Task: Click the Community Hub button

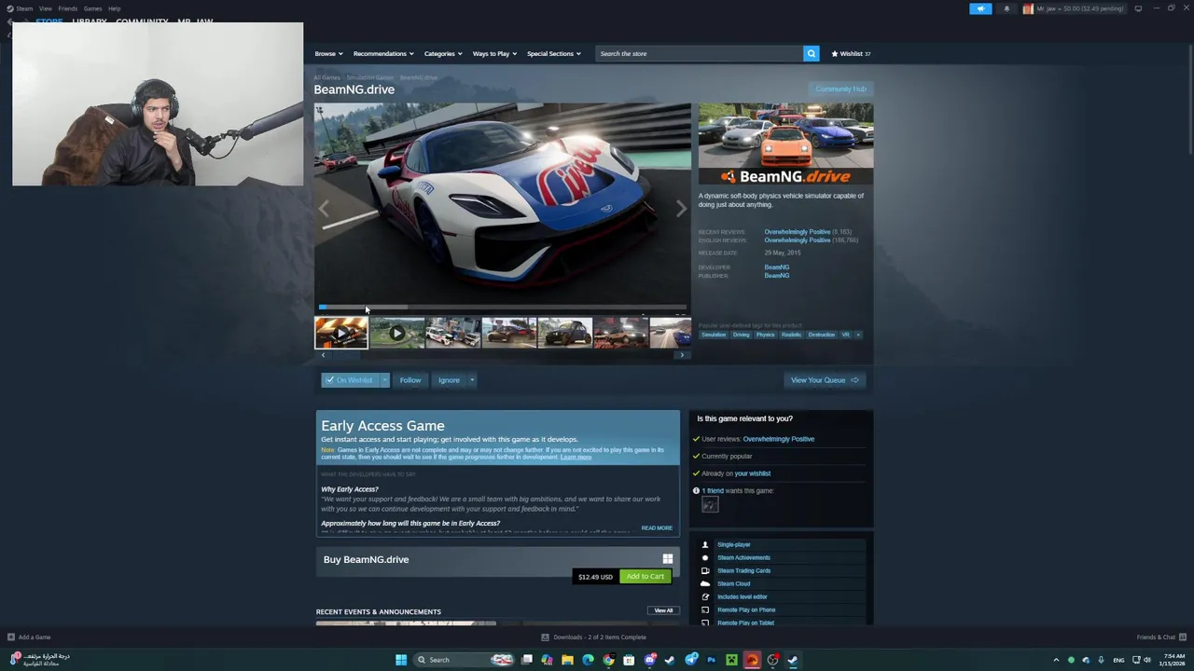Action: (x=840, y=89)
